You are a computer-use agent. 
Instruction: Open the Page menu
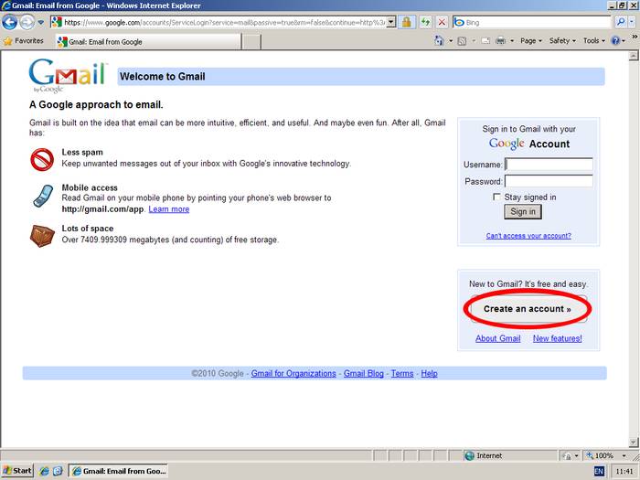click(x=525, y=41)
